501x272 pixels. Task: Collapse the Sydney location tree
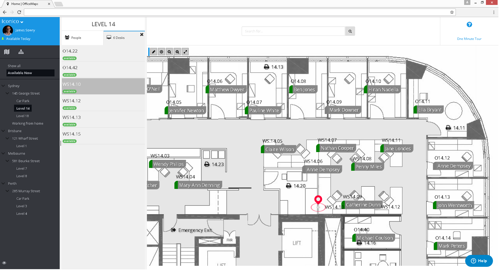(3, 86)
